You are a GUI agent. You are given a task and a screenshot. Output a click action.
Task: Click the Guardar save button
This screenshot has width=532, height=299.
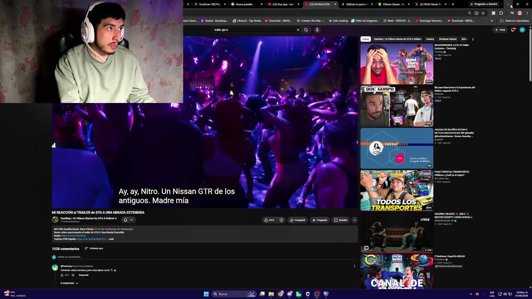[x=341, y=220]
